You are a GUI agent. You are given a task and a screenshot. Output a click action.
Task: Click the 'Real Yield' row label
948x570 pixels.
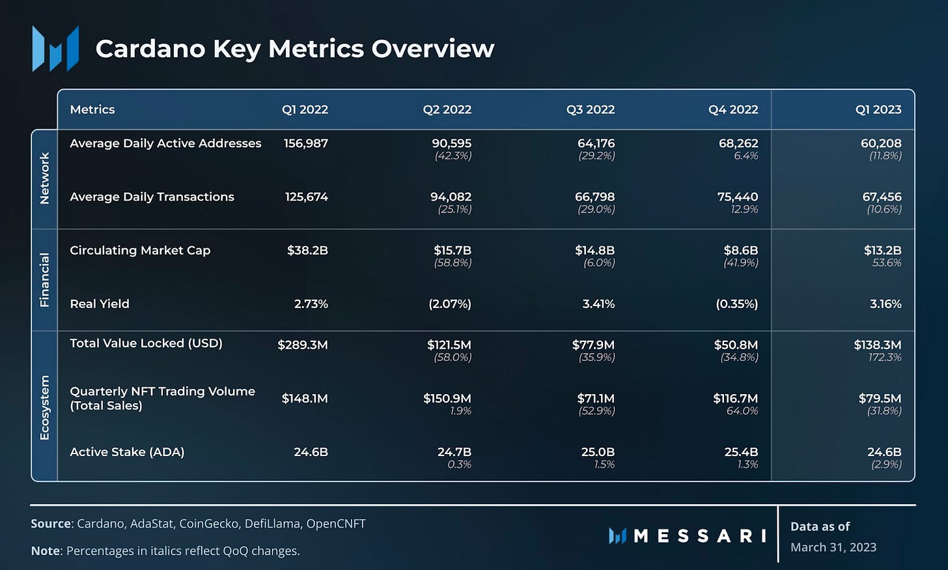(100, 304)
